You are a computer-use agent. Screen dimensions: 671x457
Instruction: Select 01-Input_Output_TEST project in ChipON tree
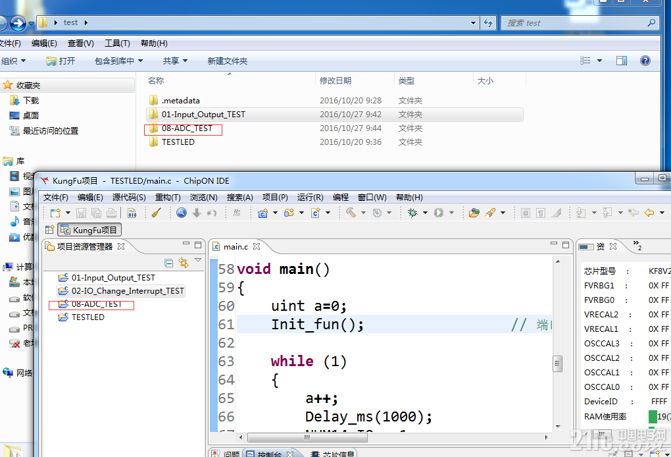pos(107,277)
